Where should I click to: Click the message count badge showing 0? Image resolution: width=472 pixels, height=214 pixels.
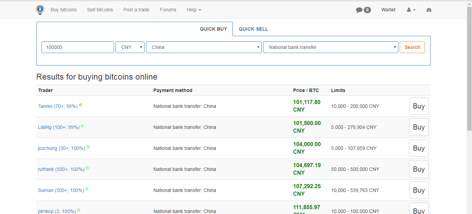click(x=367, y=10)
